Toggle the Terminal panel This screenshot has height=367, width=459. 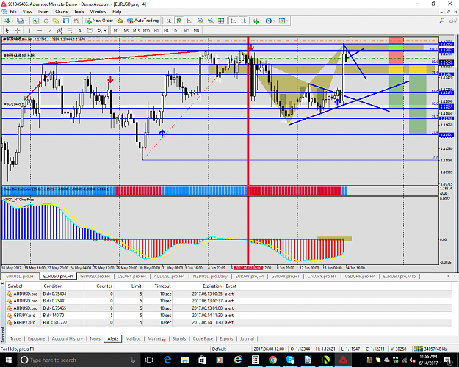(66, 21)
